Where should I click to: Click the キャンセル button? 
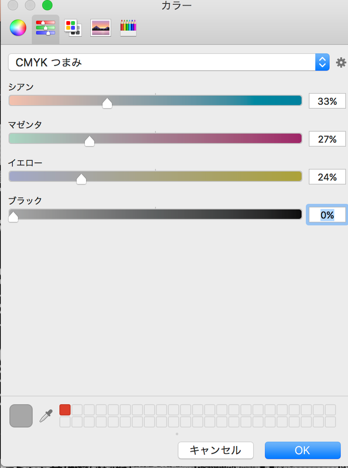pyautogui.click(x=216, y=450)
